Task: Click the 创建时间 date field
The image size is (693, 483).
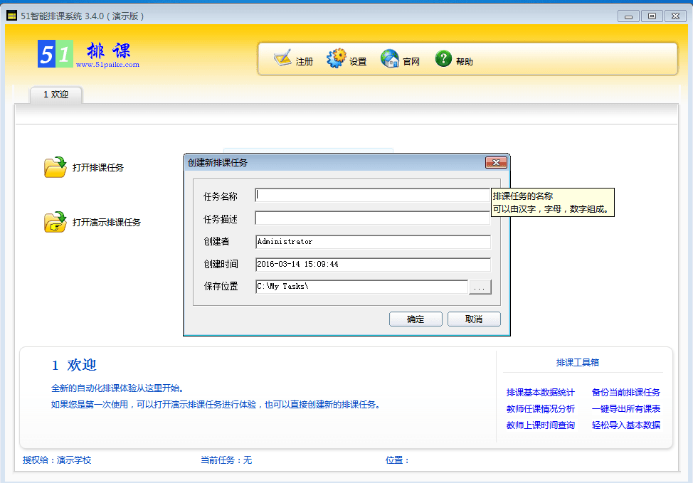Action: [372, 265]
